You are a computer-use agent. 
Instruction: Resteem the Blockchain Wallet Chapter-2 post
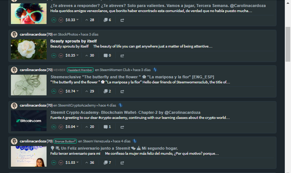(x=122, y=127)
